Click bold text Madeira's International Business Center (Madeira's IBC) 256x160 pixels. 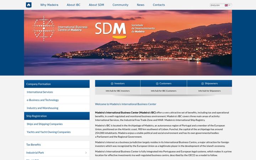pyautogui.click(x=126, y=112)
